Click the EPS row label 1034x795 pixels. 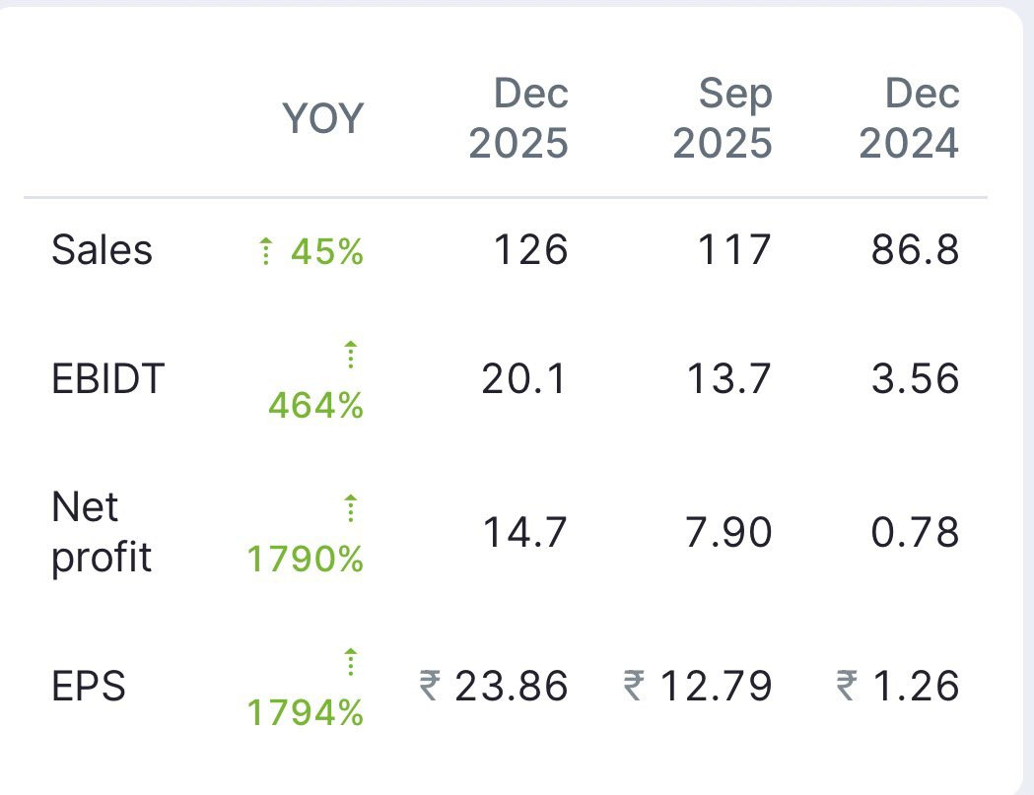(x=89, y=686)
